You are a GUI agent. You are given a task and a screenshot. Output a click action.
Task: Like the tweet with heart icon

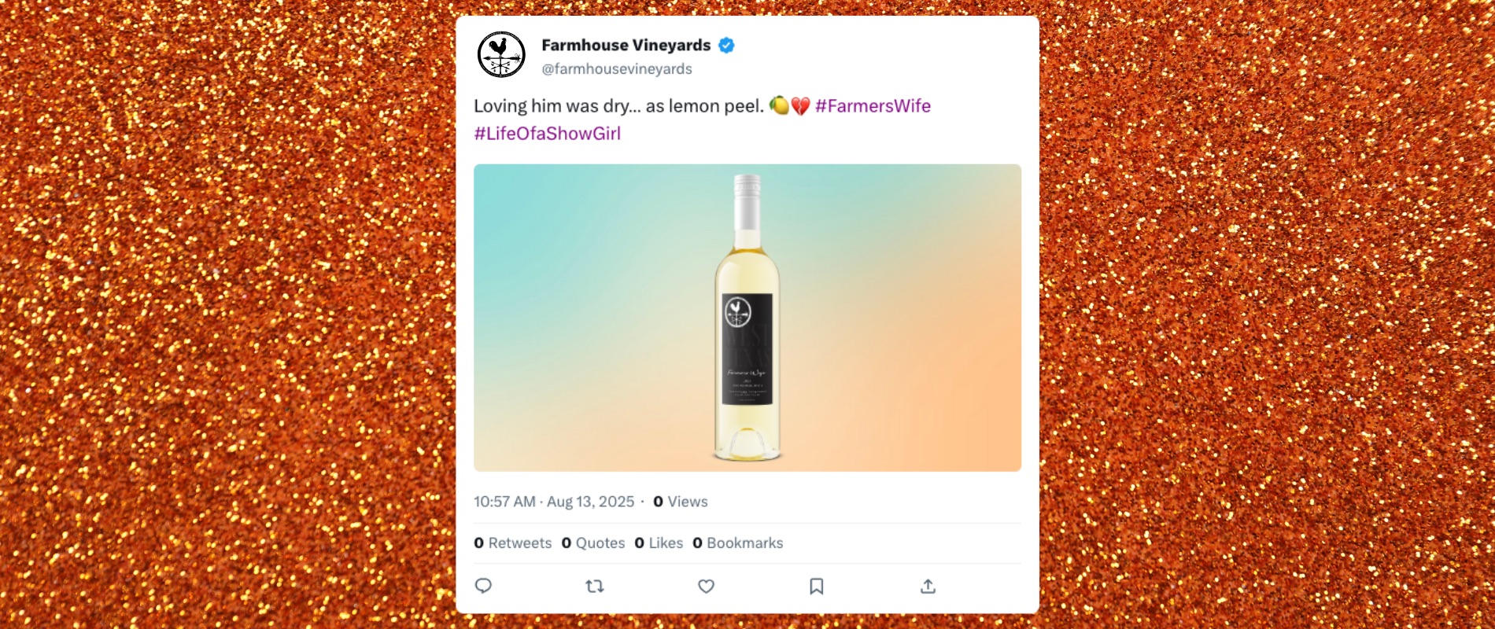click(x=707, y=586)
